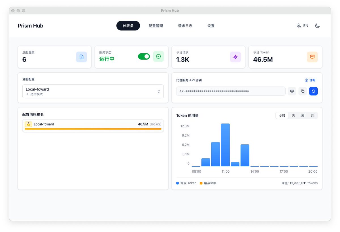Open the 仪表盘 tab
Image resolution: width=340 pixels, height=232 pixels.
tap(128, 26)
